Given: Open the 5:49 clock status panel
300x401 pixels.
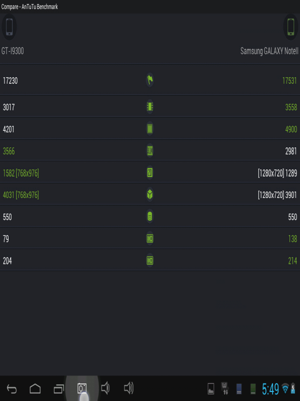Looking at the screenshot, I should (x=270, y=389).
